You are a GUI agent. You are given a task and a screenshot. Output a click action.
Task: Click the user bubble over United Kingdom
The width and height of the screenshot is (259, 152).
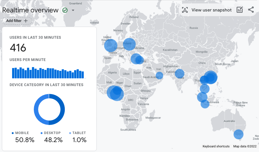[111, 46]
